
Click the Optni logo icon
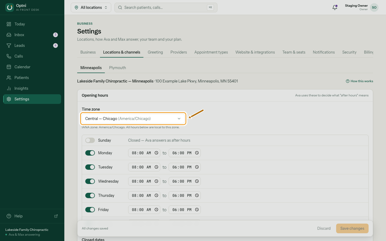click(10, 7)
